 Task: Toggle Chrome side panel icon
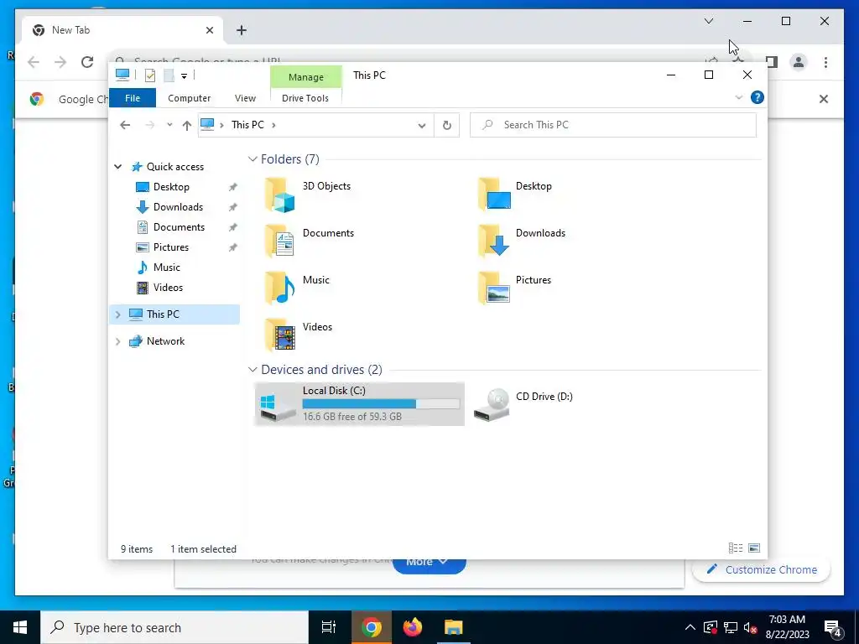[773, 62]
